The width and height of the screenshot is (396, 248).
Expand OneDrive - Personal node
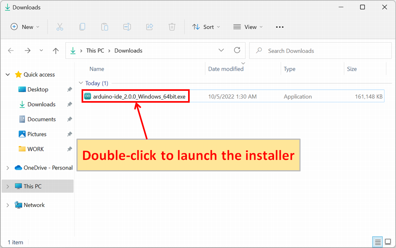tap(8, 168)
